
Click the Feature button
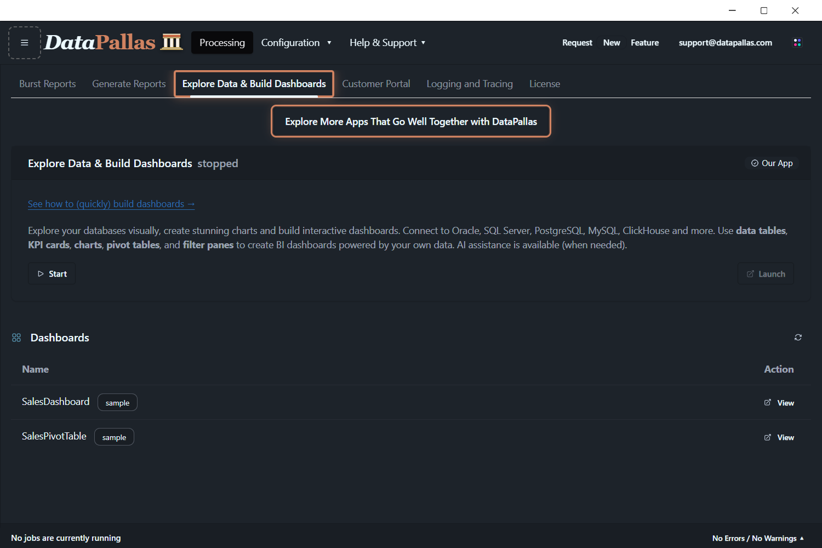(x=644, y=43)
